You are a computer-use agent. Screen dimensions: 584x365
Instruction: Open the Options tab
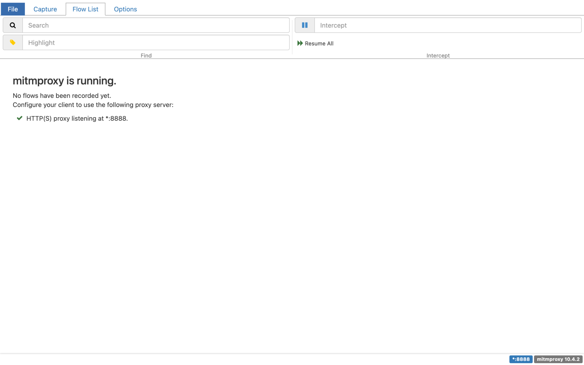coord(125,9)
